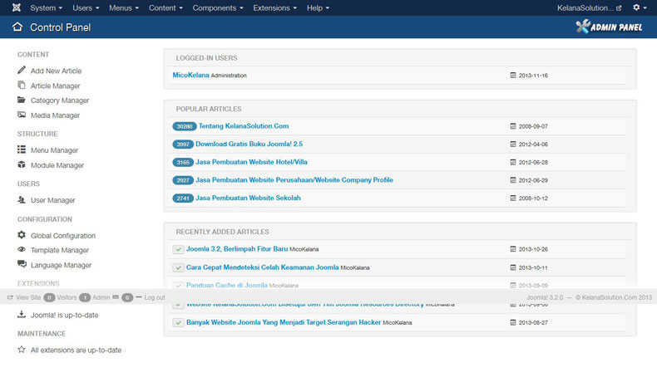The height and width of the screenshot is (392, 657).
Task: Click the Global Configuration gear icon
Action: pyautogui.click(x=22, y=236)
